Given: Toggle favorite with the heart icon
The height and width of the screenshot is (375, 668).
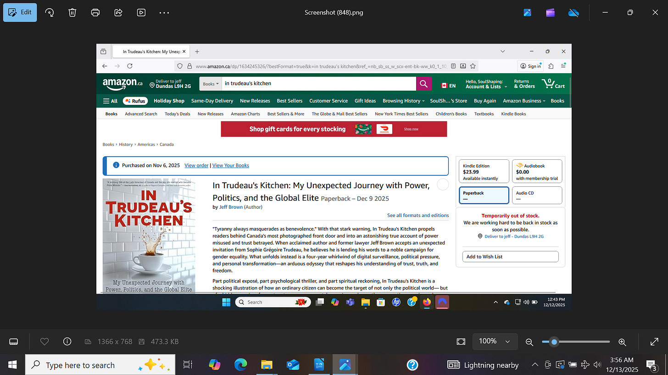Looking at the screenshot, I should [x=45, y=342].
